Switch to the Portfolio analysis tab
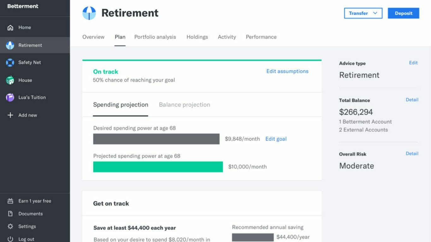431x242 pixels. pos(155,37)
